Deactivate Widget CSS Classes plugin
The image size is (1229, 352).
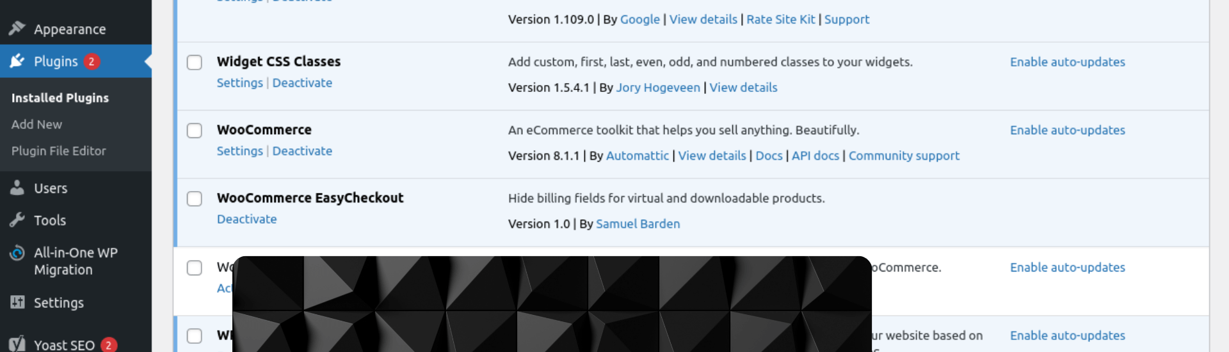pos(302,83)
